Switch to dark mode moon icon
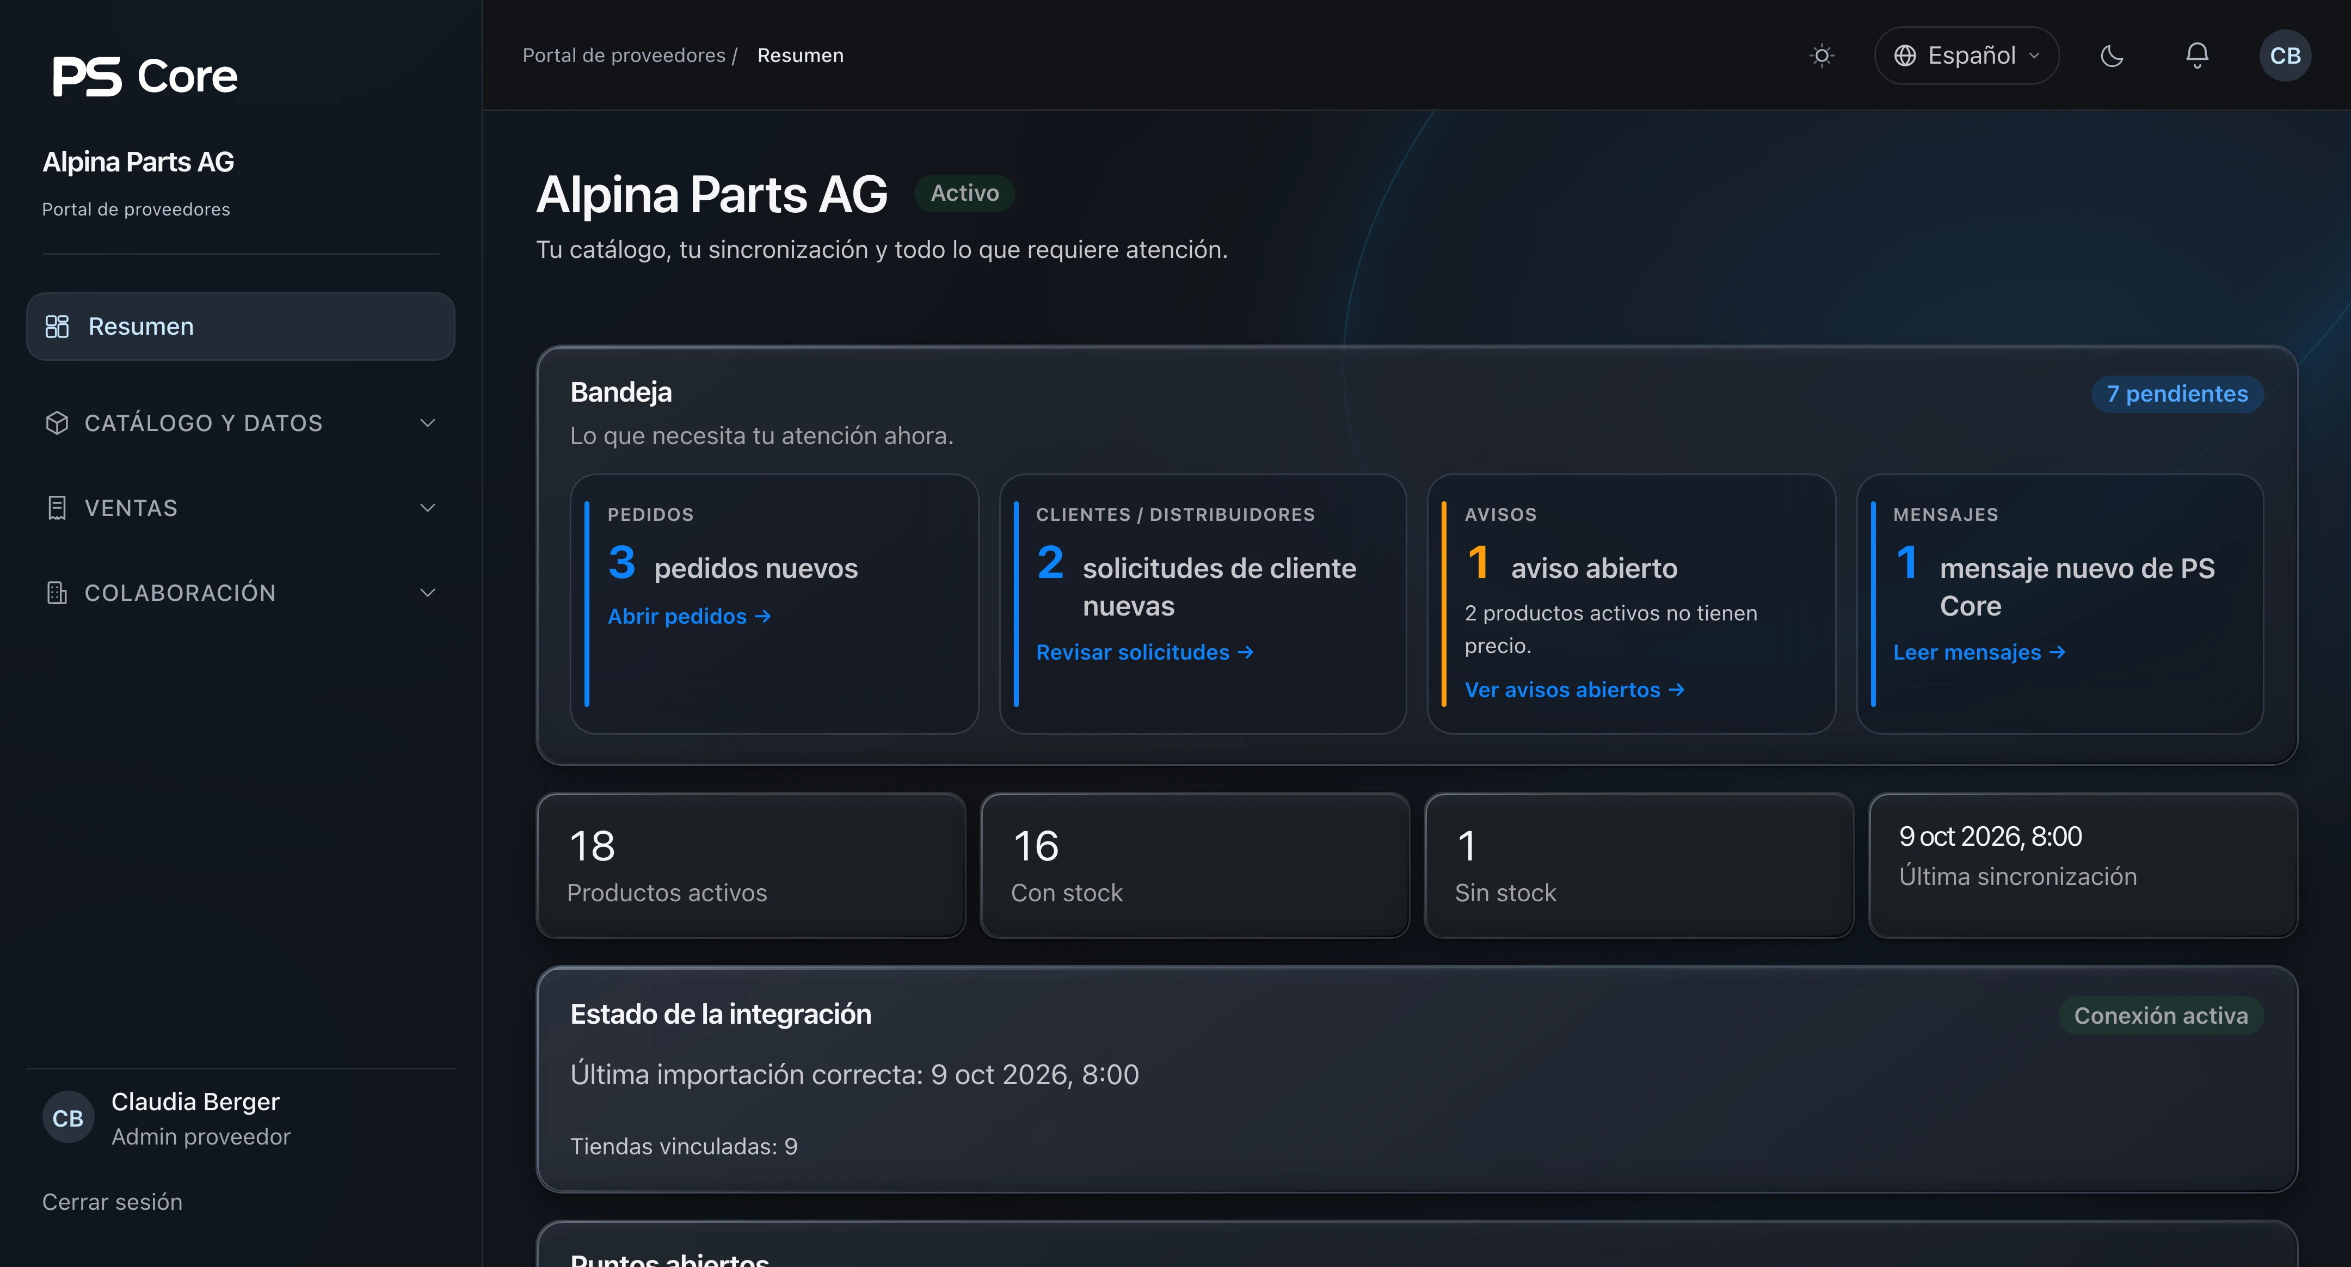The image size is (2351, 1267). (x=2112, y=56)
